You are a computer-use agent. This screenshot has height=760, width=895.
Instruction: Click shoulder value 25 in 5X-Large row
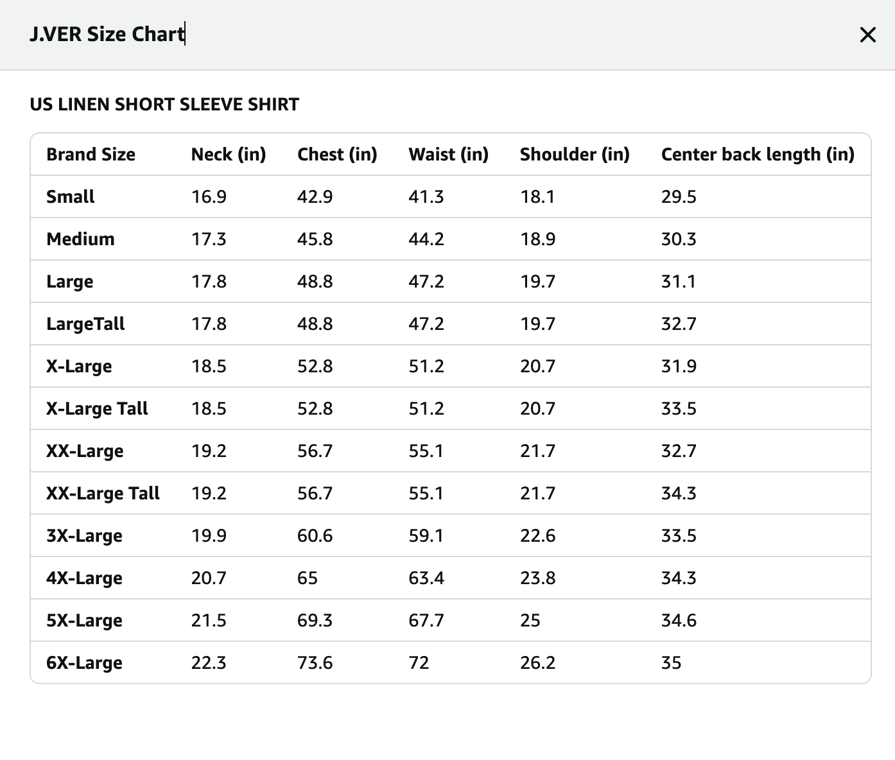[x=530, y=621]
